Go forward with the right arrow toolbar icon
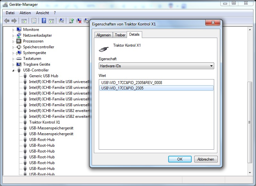 [x=14, y=21]
